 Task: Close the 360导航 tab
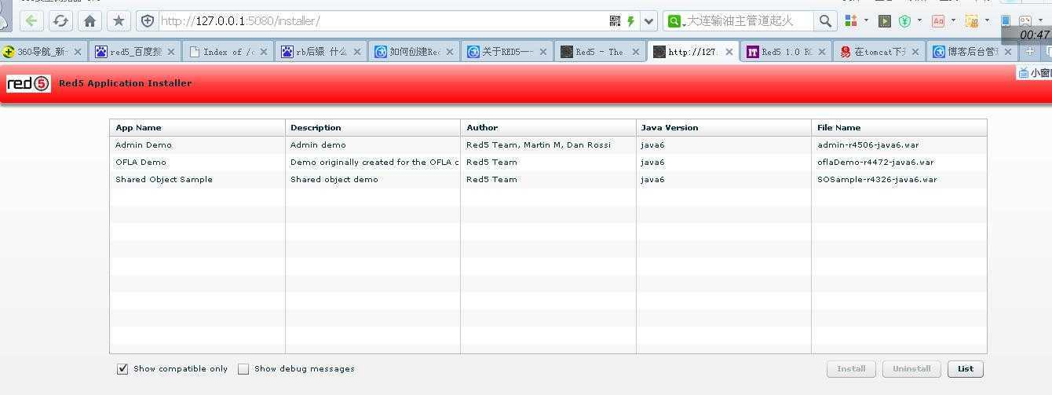(77, 52)
